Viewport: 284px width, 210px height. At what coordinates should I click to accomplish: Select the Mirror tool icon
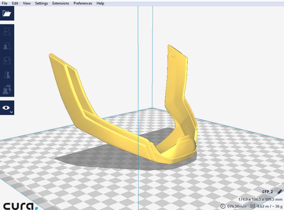(7, 75)
